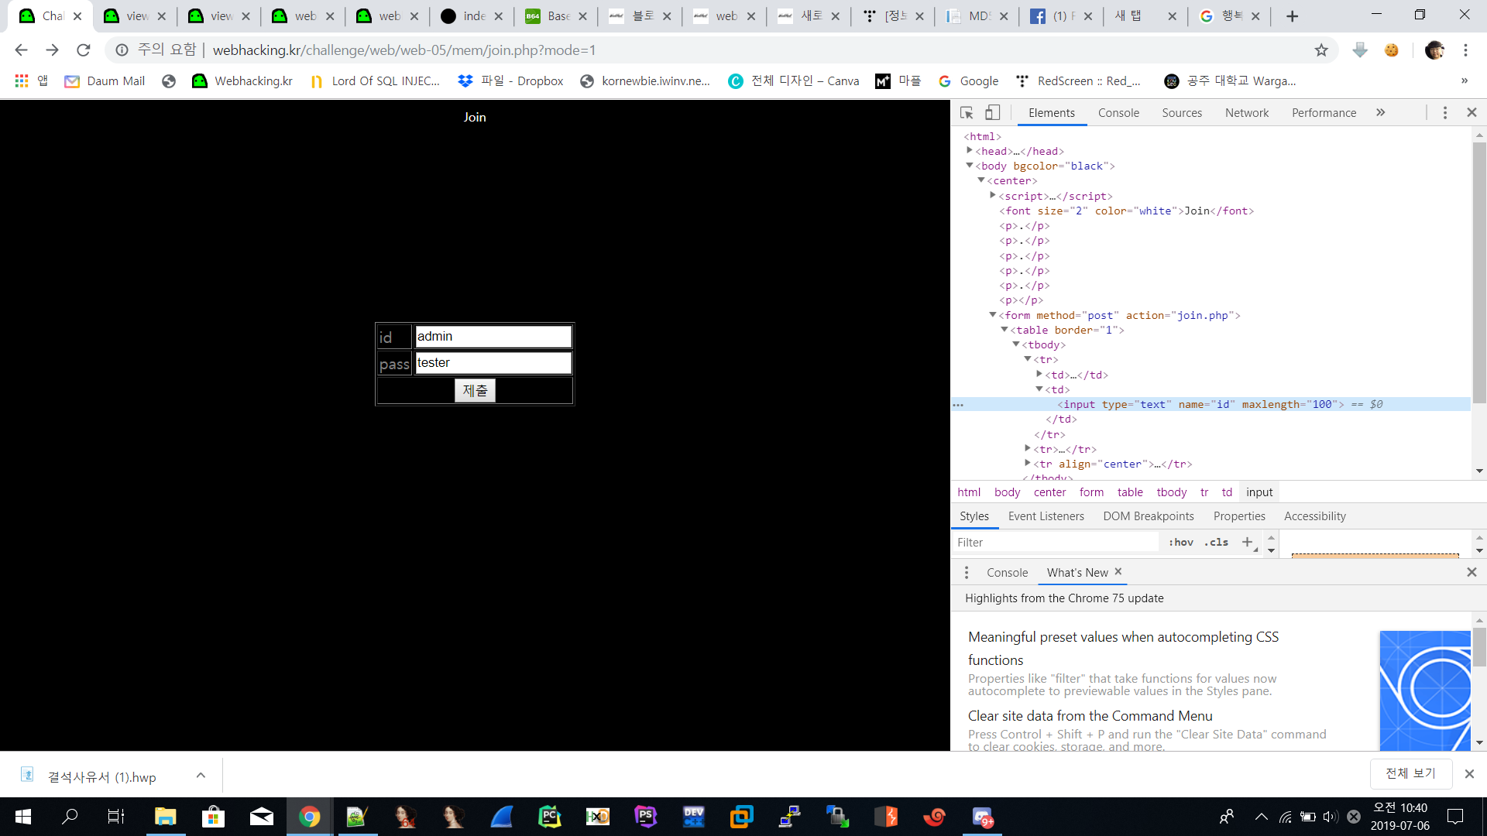Switch to the Network tab
This screenshot has width=1487, height=836.
[1246, 113]
